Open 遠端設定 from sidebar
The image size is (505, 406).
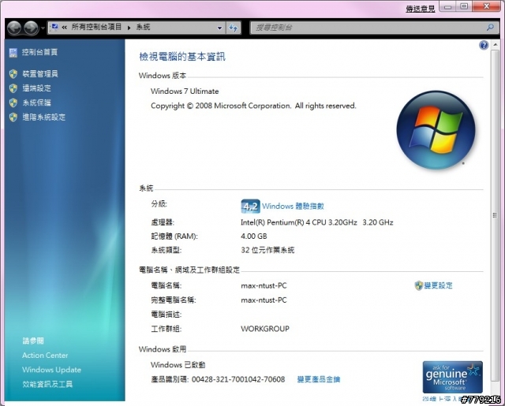37,88
